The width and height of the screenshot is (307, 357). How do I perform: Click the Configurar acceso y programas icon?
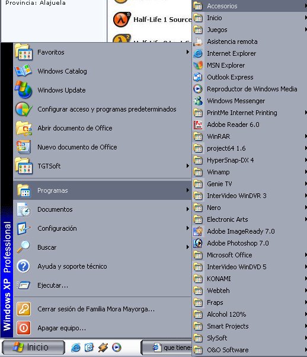point(24,109)
